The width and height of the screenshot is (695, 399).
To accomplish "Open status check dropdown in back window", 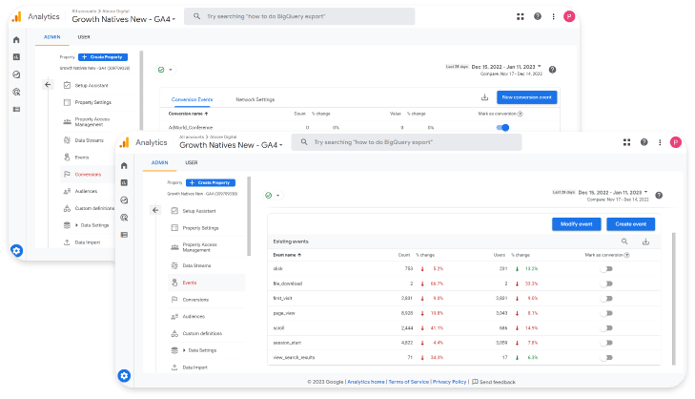I will point(165,70).
